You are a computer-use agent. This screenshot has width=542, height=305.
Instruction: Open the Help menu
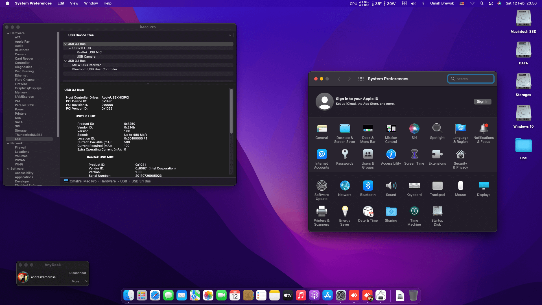tap(107, 3)
